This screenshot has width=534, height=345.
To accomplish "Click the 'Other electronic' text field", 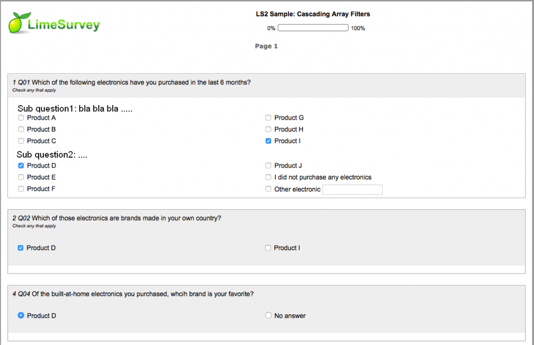I will [x=353, y=189].
